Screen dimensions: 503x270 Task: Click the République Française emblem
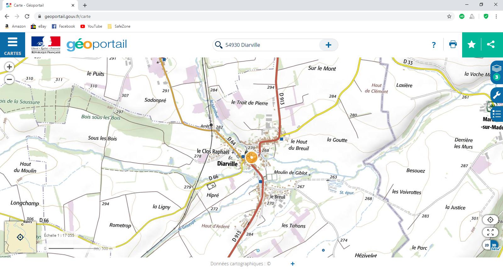pyautogui.click(x=46, y=45)
